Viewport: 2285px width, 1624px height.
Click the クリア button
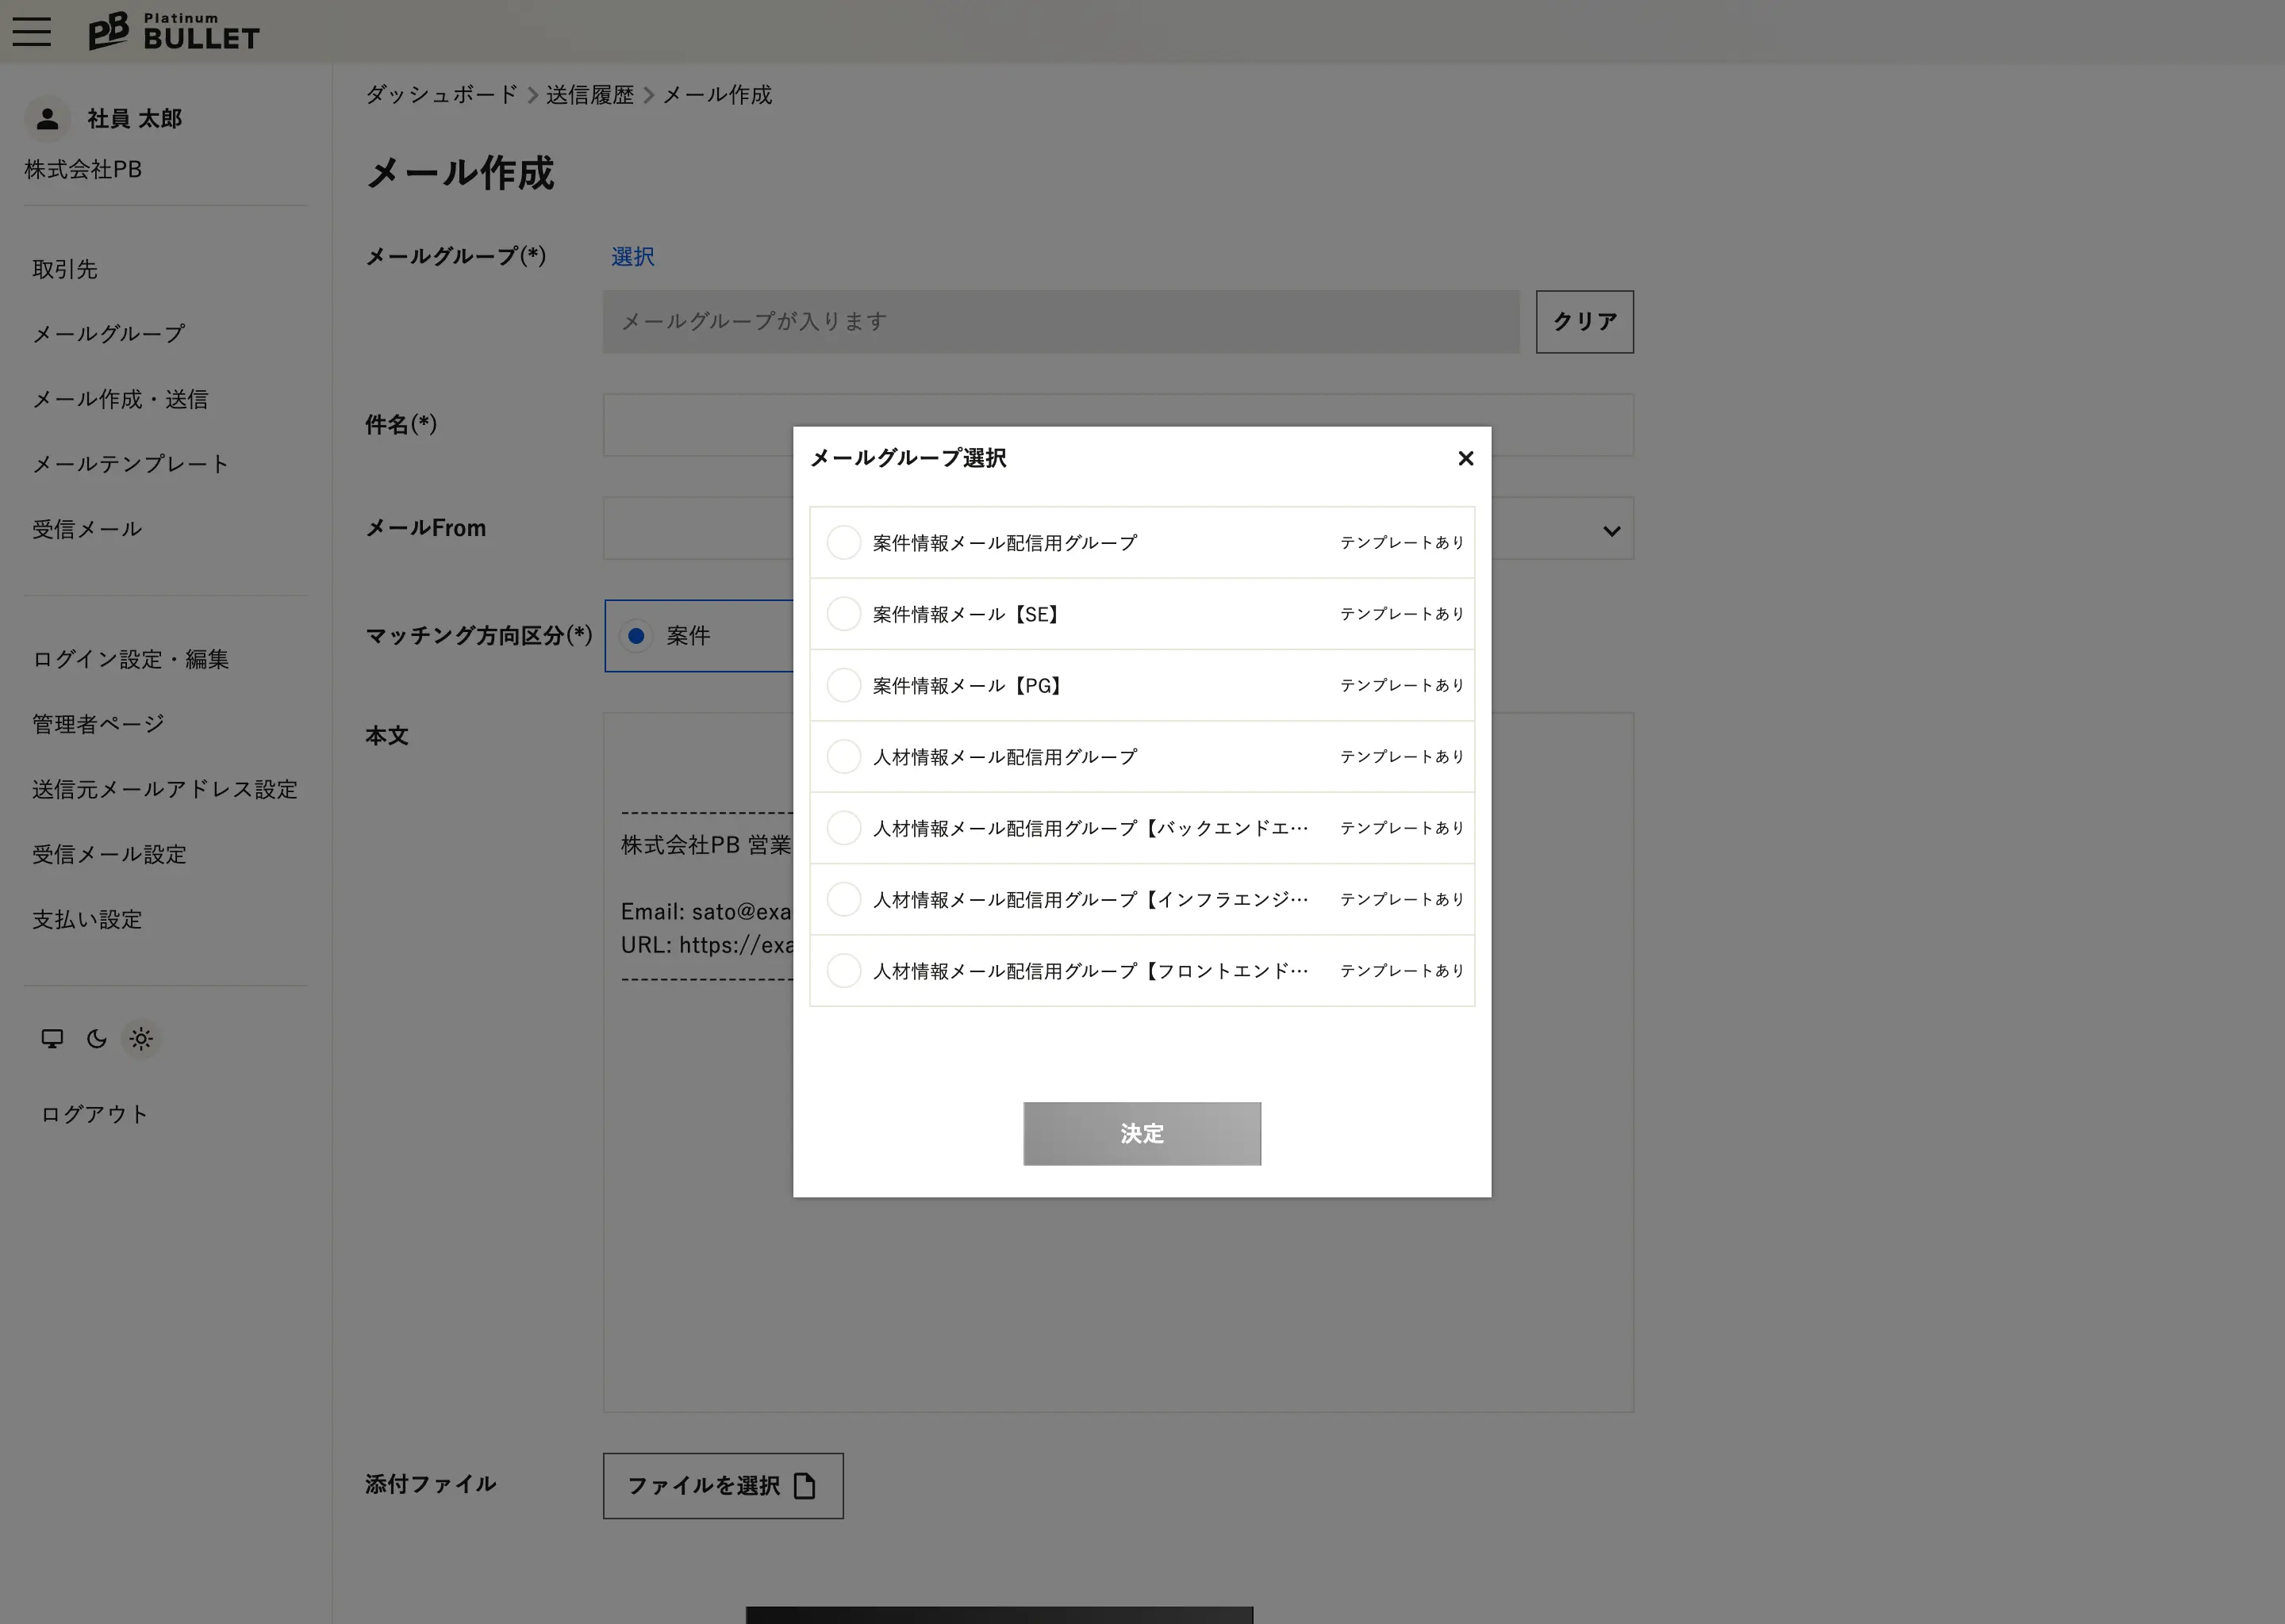pos(1584,322)
